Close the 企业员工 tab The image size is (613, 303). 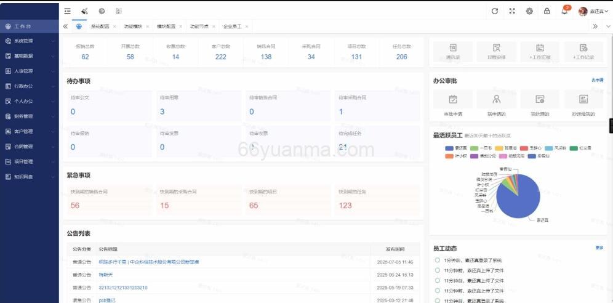tap(247, 26)
